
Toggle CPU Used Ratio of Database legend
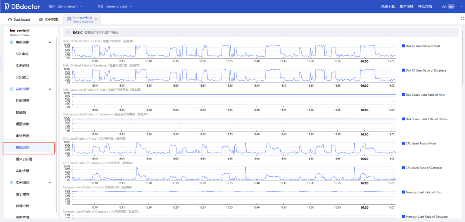[422, 168]
